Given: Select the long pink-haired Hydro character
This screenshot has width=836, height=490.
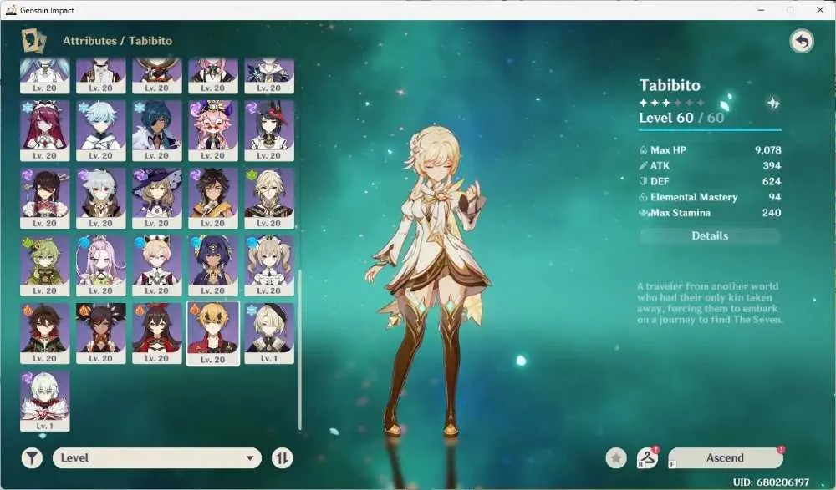Looking at the screenshot, I should tap(101, 265).
